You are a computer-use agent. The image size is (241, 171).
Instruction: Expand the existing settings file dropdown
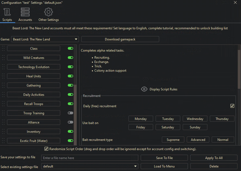point(89,166)
